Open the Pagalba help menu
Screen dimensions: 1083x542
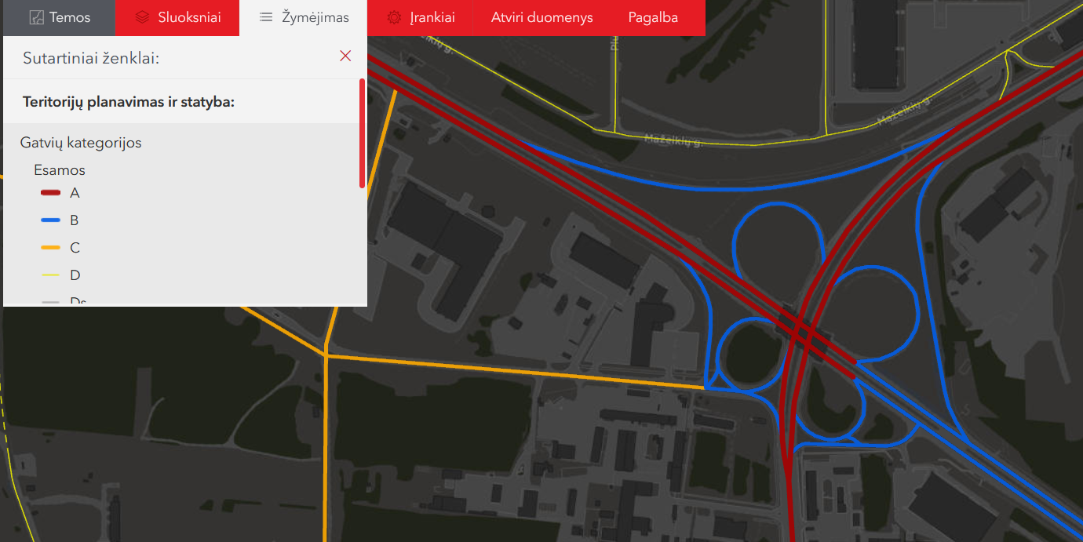point(653,17)
